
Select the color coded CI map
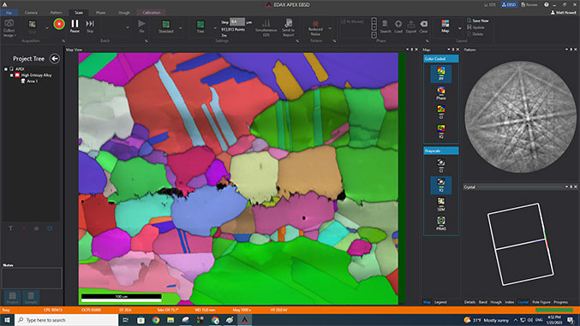[x=441, y=112]
